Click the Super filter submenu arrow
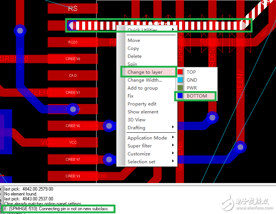The image size is (276, 214). click(x=173, y=145)
